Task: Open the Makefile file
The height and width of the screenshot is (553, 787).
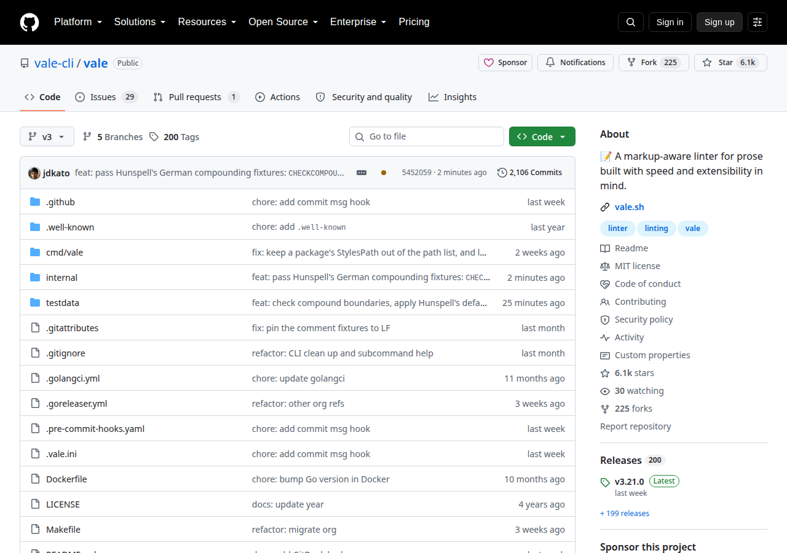Action: pyautogui.click(x=63, y=530)
